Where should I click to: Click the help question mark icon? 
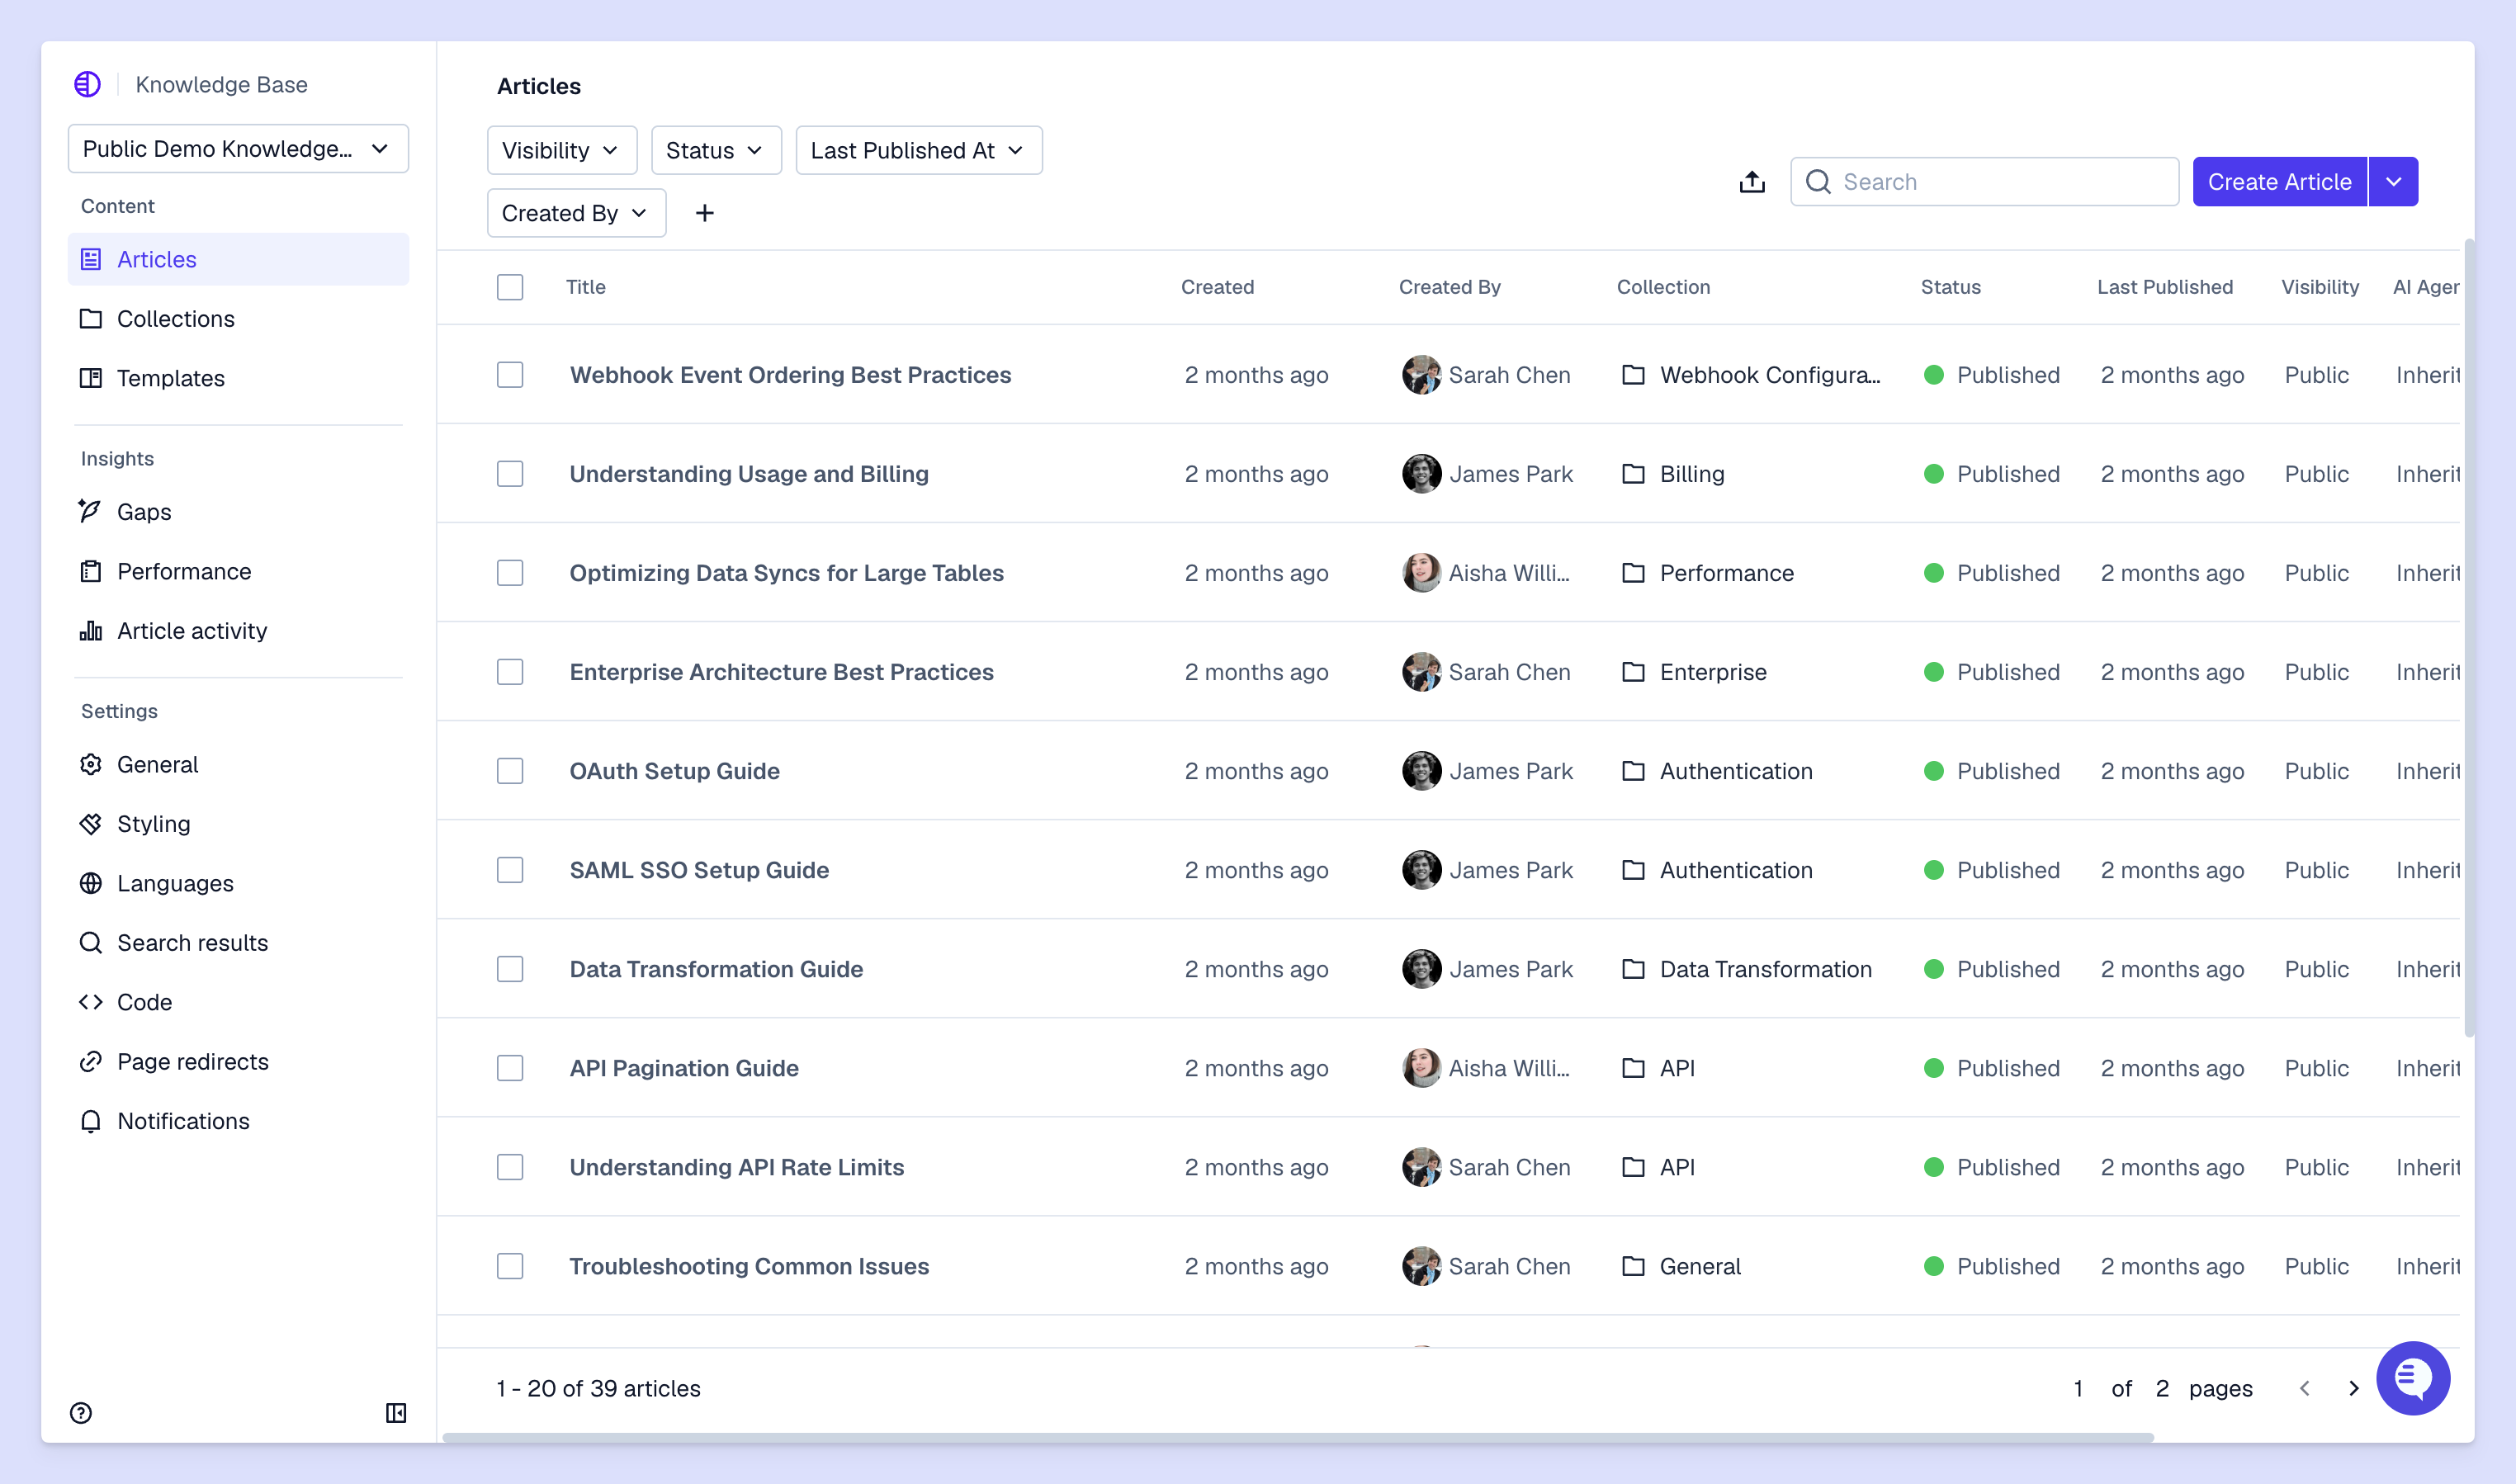point(81,1412)
